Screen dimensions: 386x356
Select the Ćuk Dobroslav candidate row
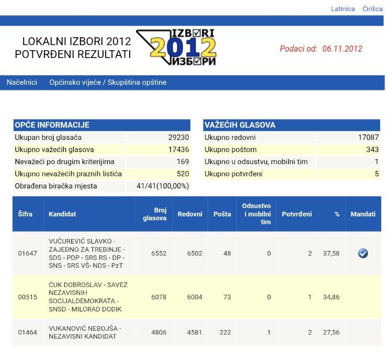[197, 297]
